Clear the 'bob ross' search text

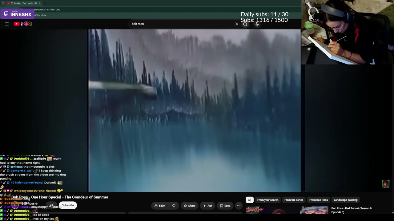(236, 24)
